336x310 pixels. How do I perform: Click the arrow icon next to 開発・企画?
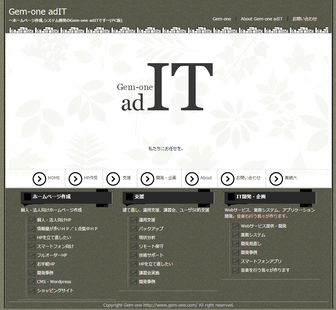point(147,179)
